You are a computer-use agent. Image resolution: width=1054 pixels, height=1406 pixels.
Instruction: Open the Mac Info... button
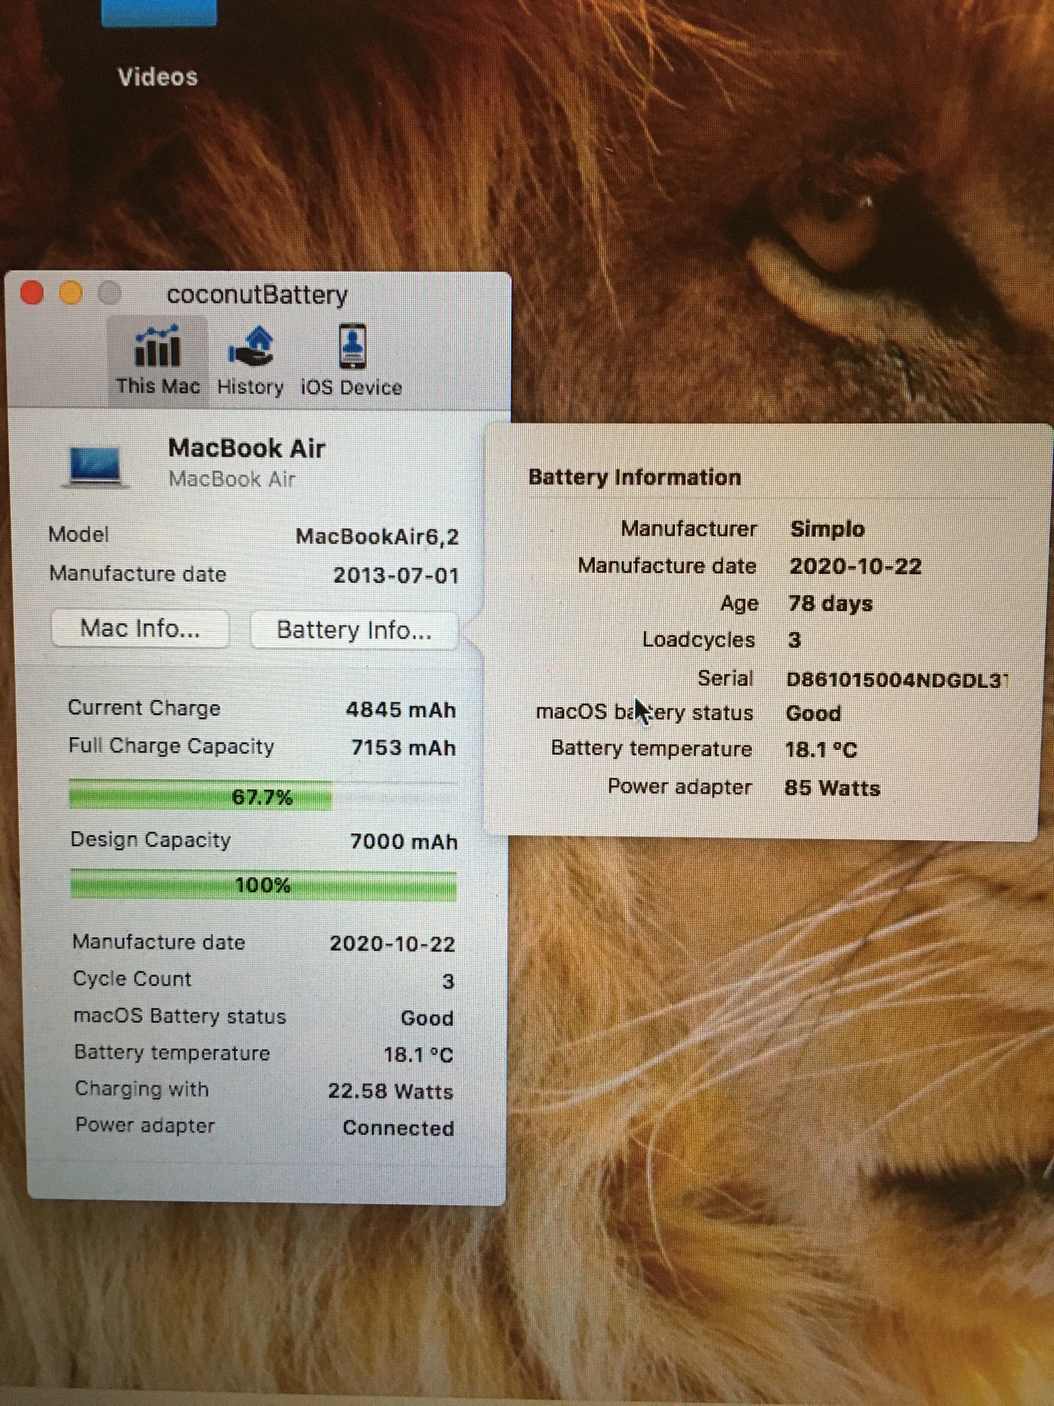140,629
